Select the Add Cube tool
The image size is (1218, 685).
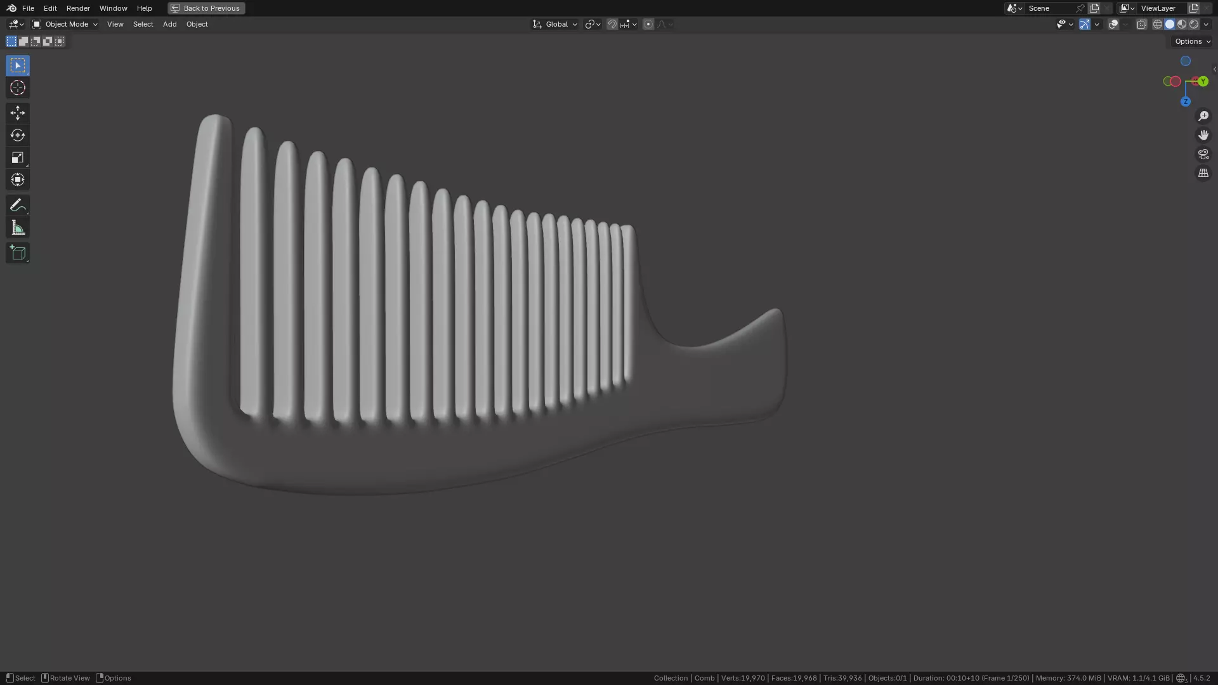(18, 253)
